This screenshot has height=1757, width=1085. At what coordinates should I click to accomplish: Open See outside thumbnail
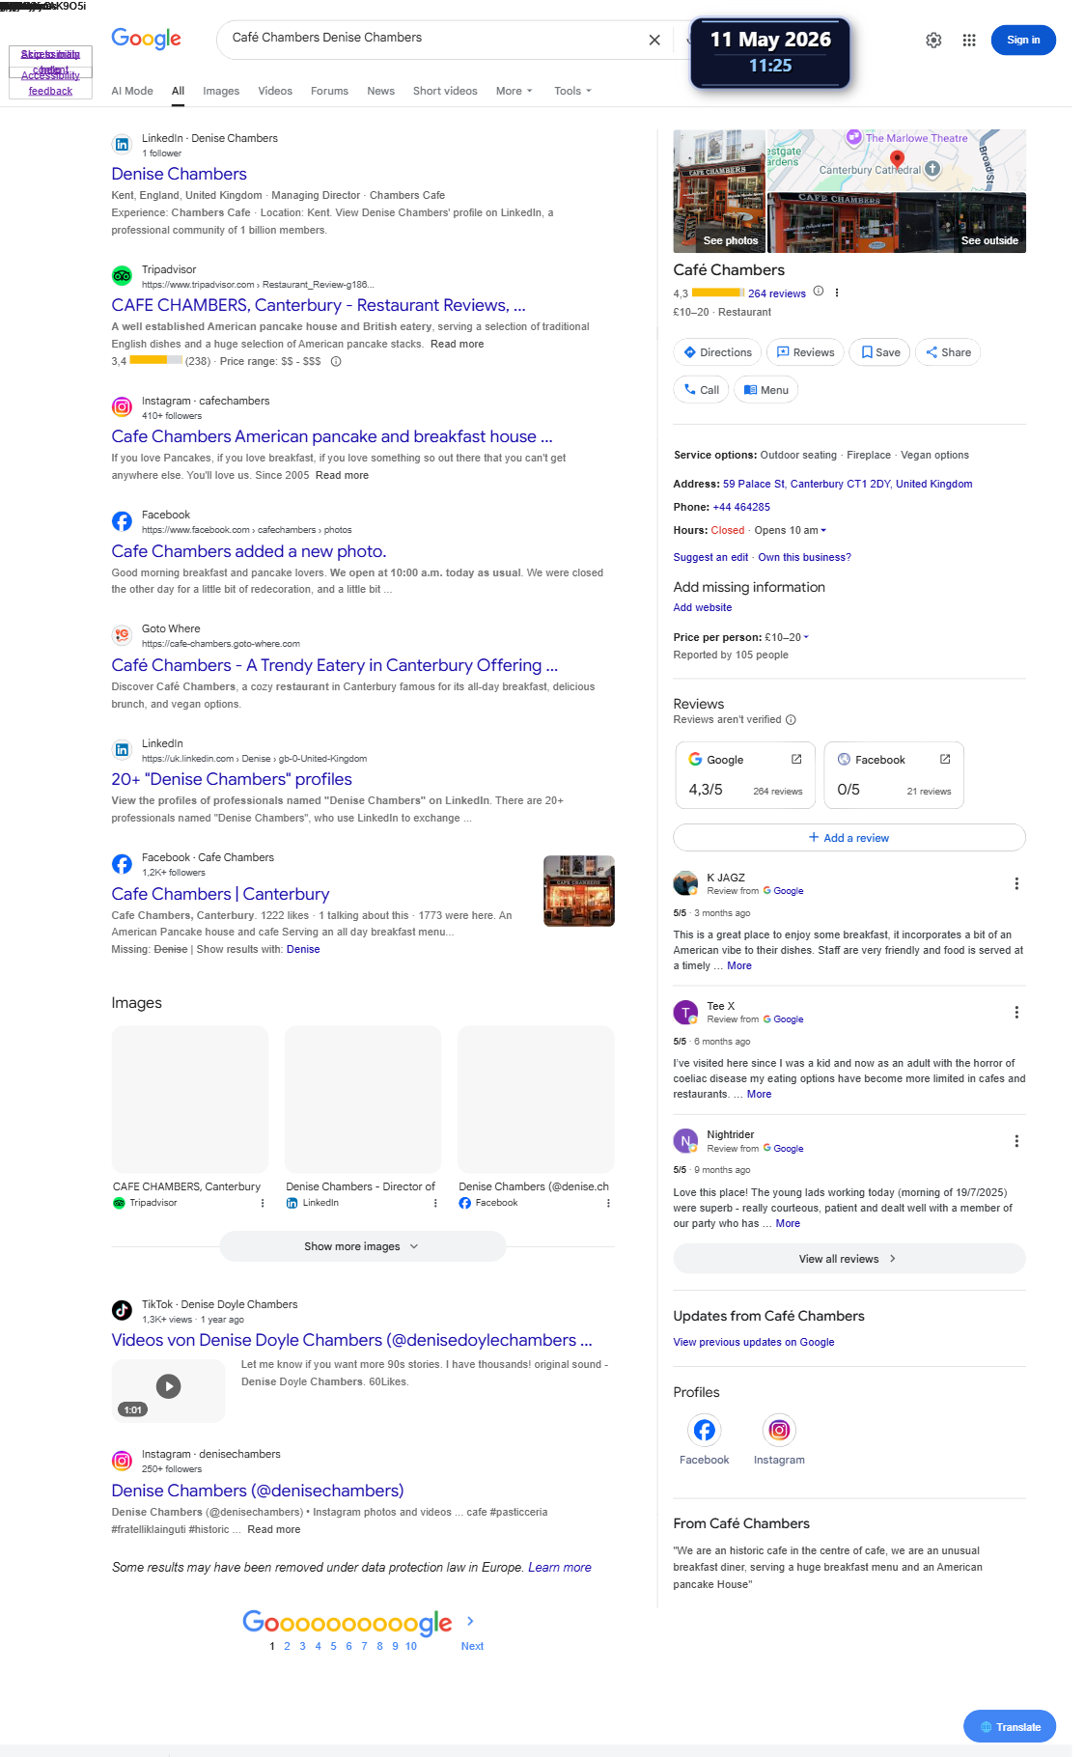click(897, 223)
